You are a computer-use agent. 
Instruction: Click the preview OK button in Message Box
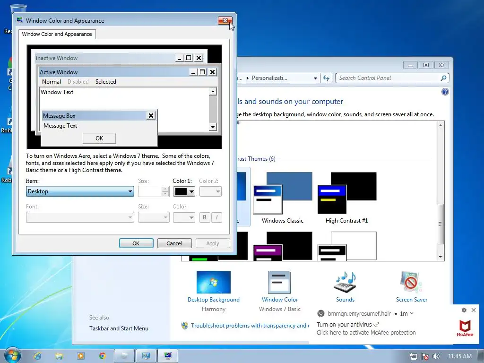[99, 138]
